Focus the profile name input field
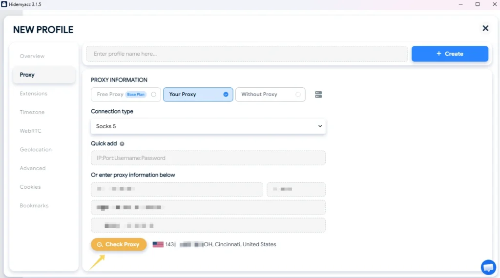Image resolution: width=500 pixels, height=278 pixels. click(247, 54)
